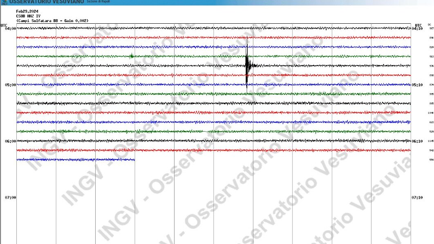Click the DC value 554 on the right

(x=431, y=160)
